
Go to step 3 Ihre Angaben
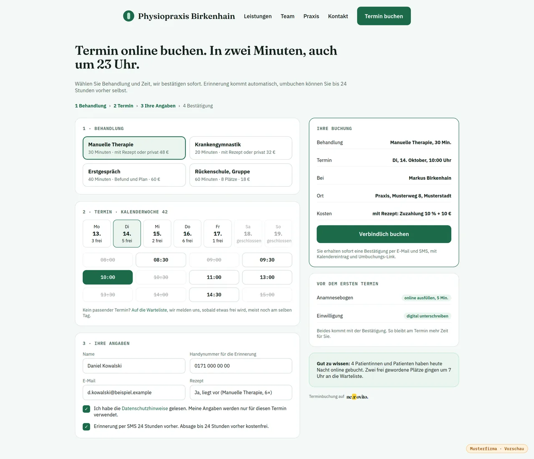click(x=158, y=106)
